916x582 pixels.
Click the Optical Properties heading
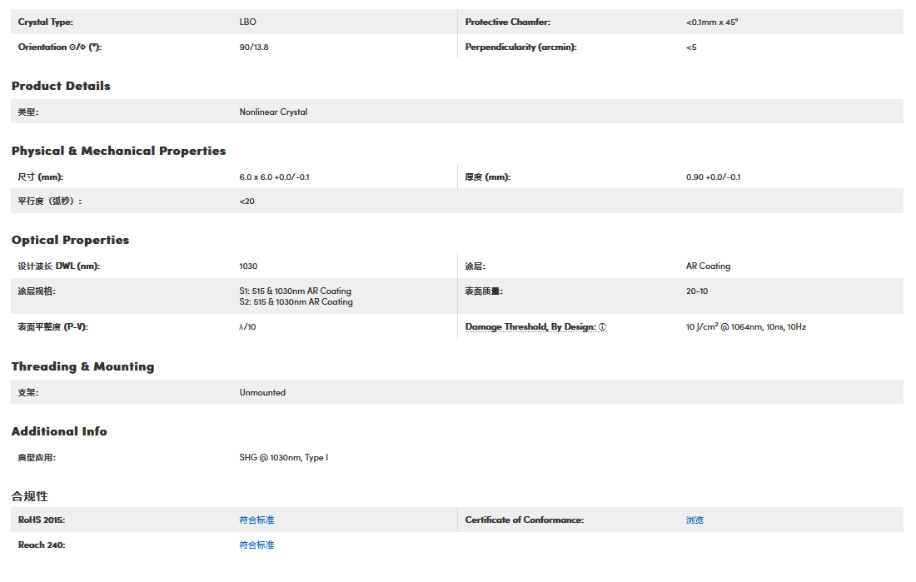pyautogui.click(x=70, y=240)
